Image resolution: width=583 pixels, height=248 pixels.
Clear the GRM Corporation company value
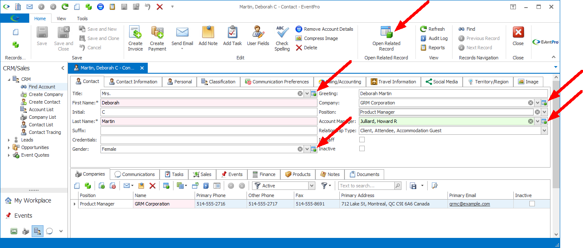tap(531, 103)
